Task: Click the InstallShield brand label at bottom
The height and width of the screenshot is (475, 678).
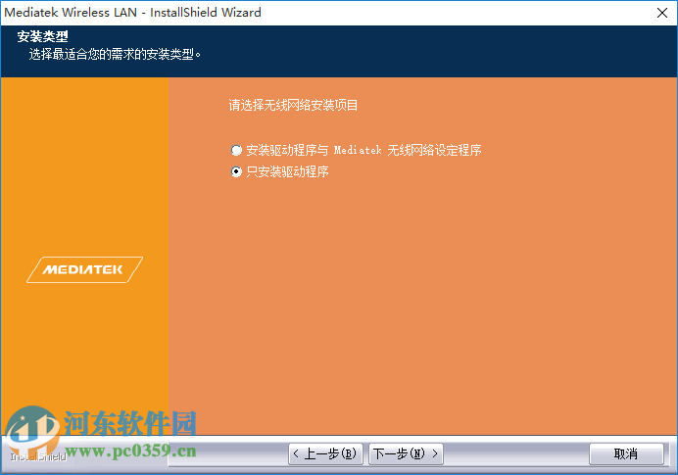Action: pyautogui.click(x=38, y=456)
